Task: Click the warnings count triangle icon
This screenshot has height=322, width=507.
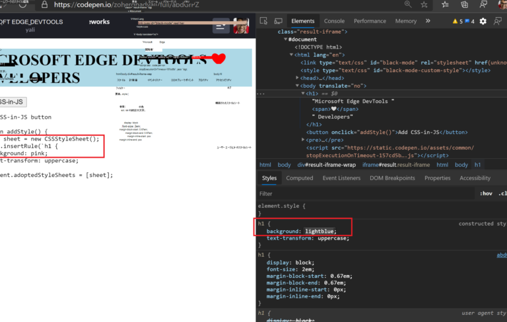Action: (x=455, y=21)
